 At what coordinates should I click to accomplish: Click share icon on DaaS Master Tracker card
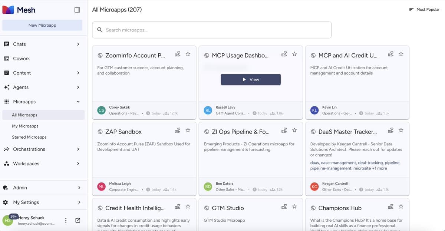390,131
